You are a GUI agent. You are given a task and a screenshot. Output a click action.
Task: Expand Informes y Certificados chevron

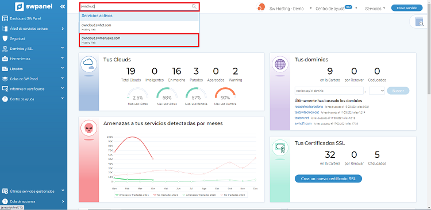click(63, 88)
